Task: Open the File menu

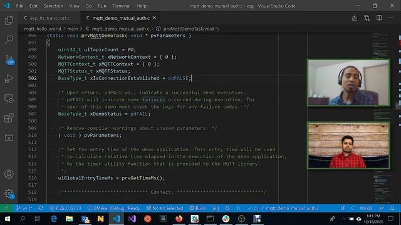Action: coord(19,6)
